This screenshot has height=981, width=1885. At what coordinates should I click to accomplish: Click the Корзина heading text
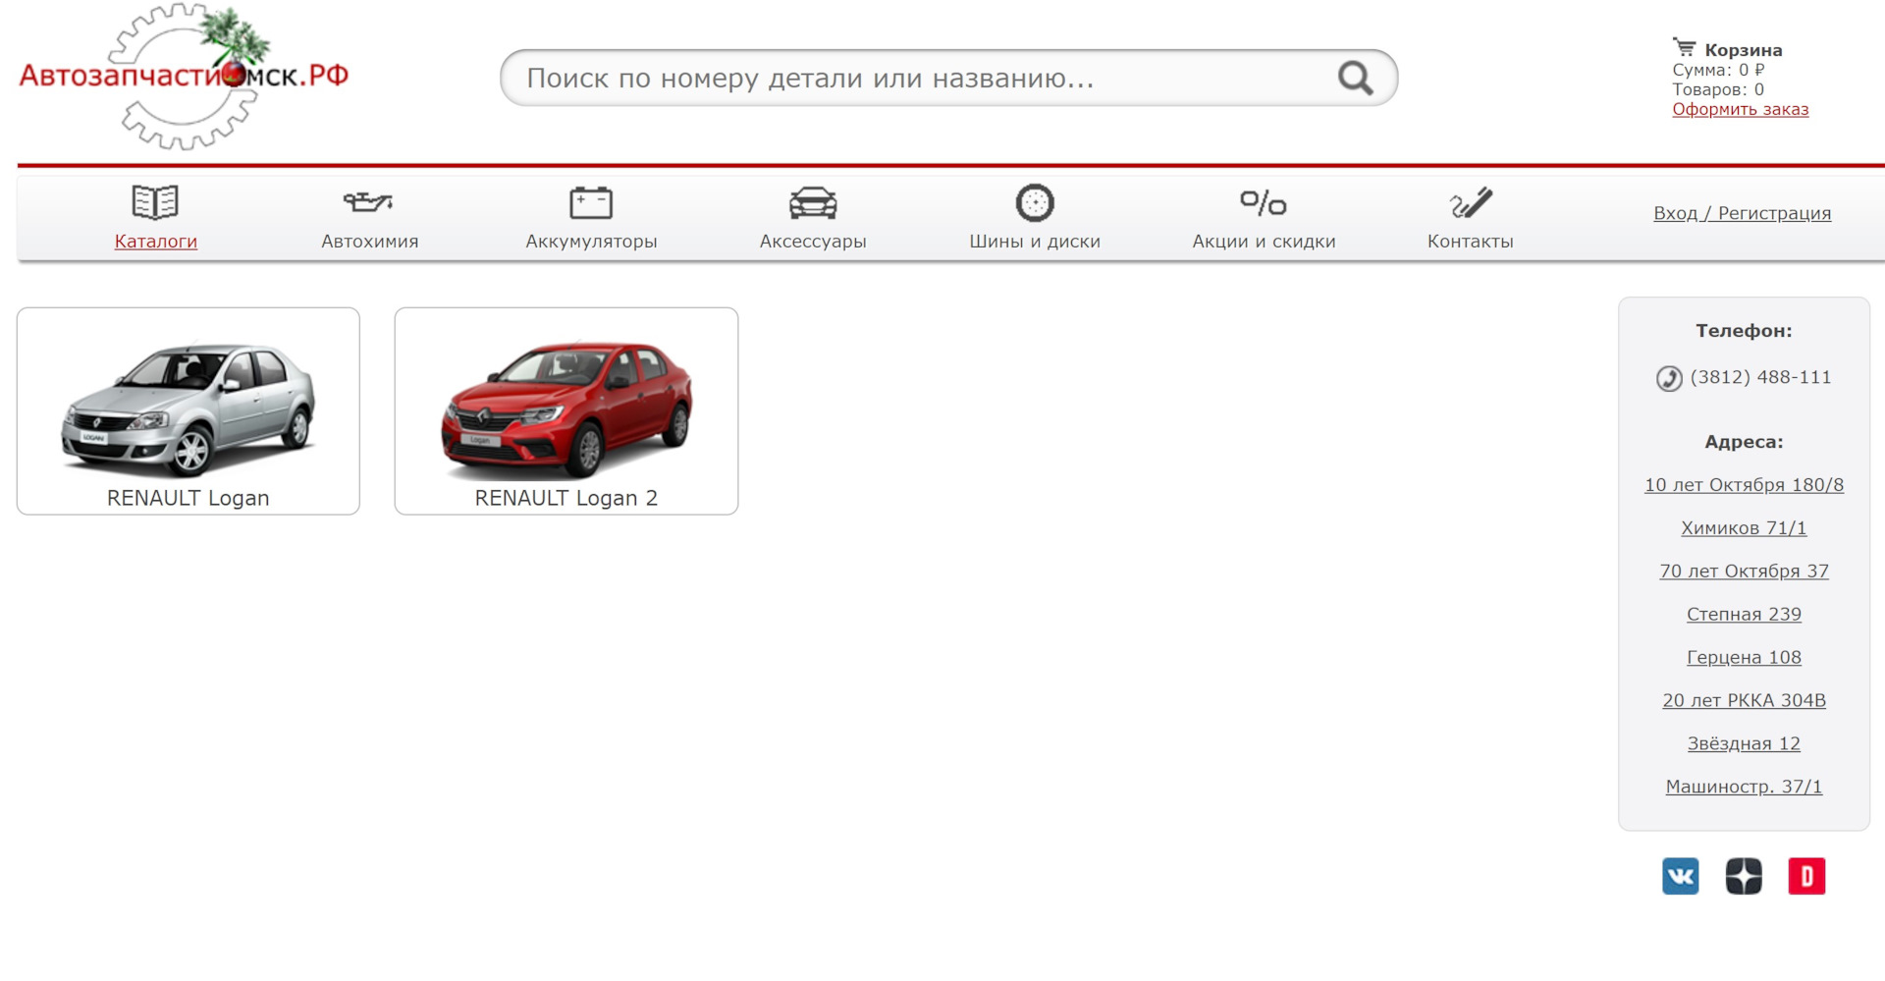click(1744, 50)
